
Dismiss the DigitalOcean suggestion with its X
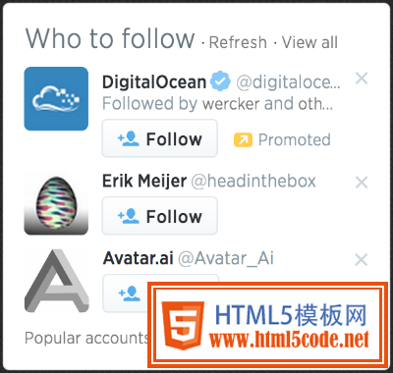pyautogui.click(x=362, y=79)
